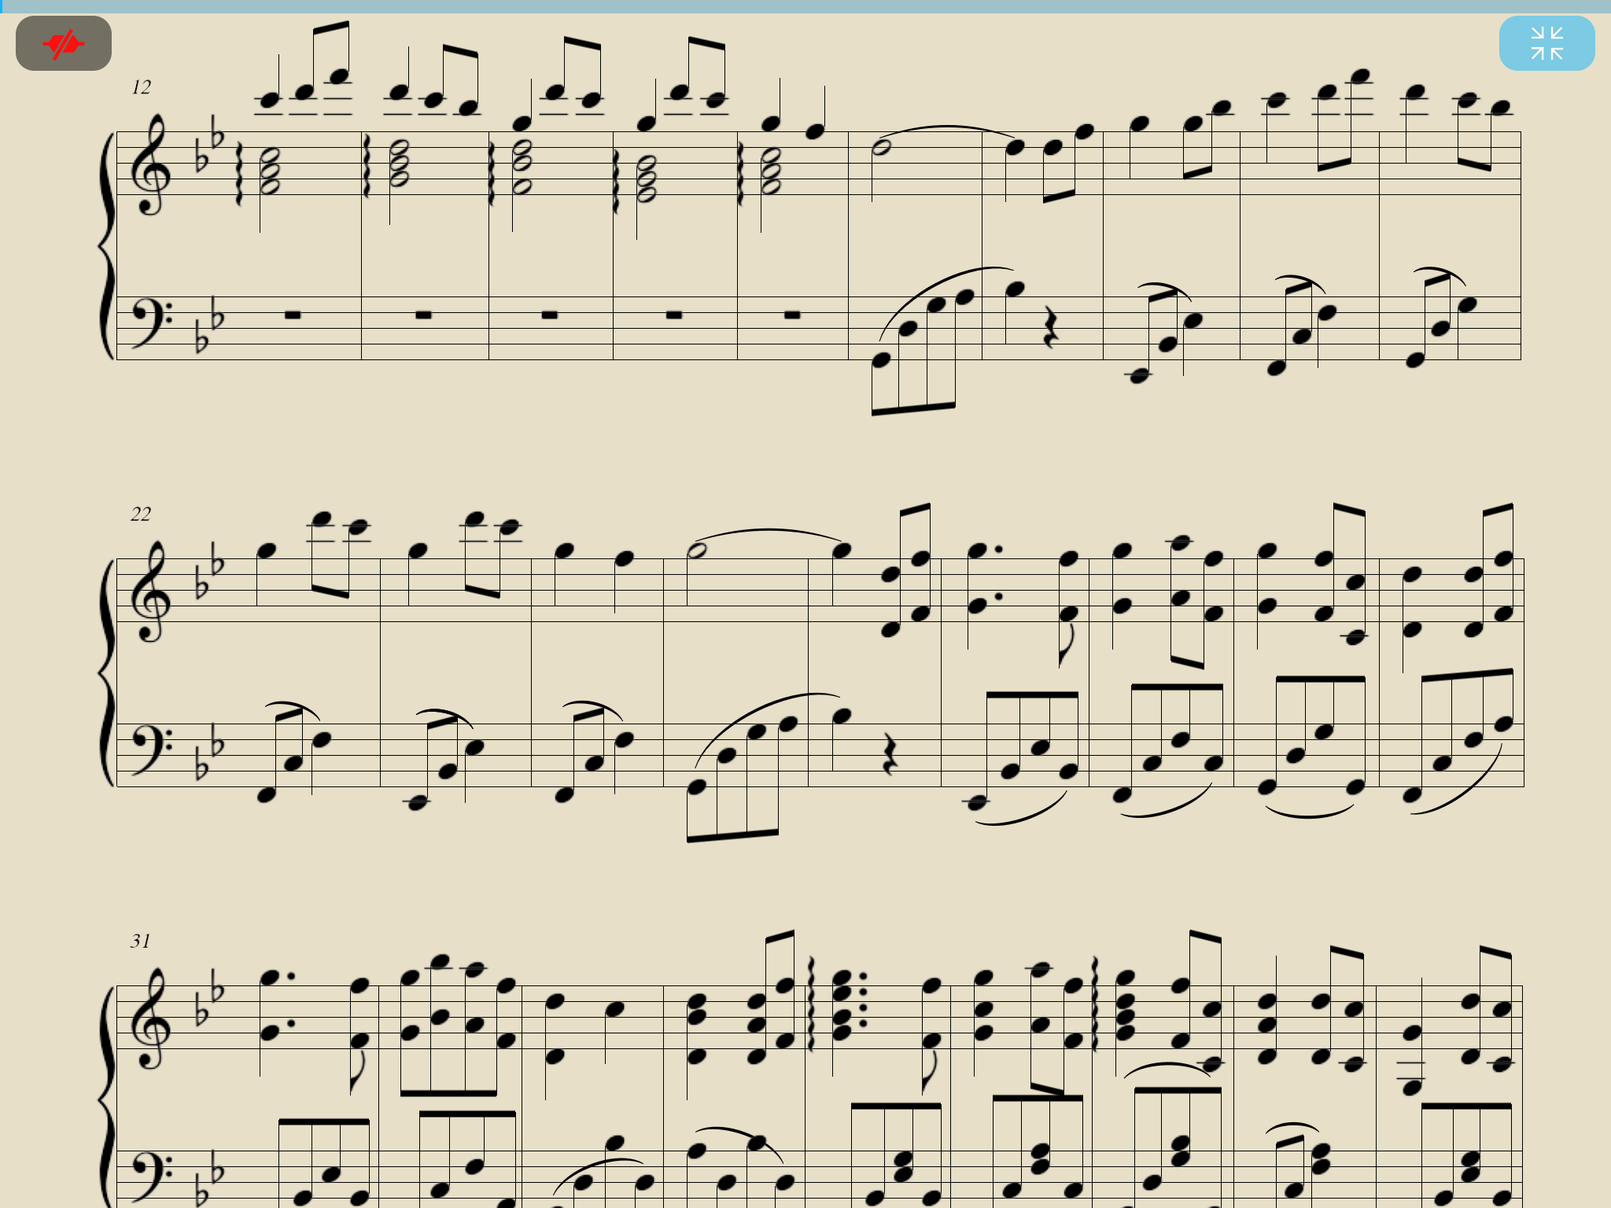The height and width of the screenshot is (1208, 1611).
Task: Select the whole rest under measure 12
Action: point(293,315)
